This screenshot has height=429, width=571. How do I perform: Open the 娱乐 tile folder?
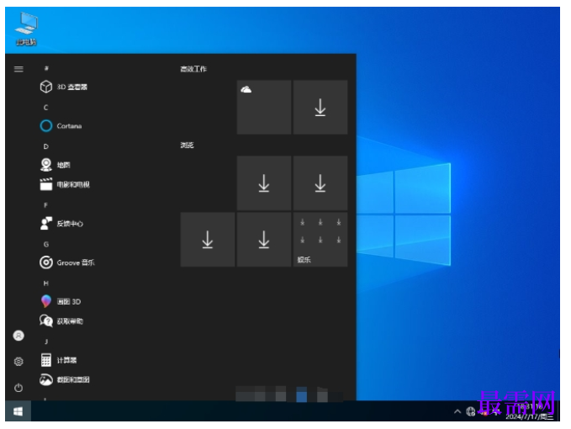[x=320, y=240]
